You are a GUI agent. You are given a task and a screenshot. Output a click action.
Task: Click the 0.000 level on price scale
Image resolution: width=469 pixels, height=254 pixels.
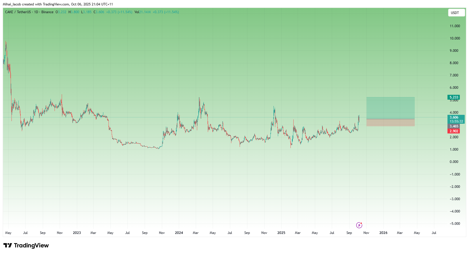click(x=454, y=162)
